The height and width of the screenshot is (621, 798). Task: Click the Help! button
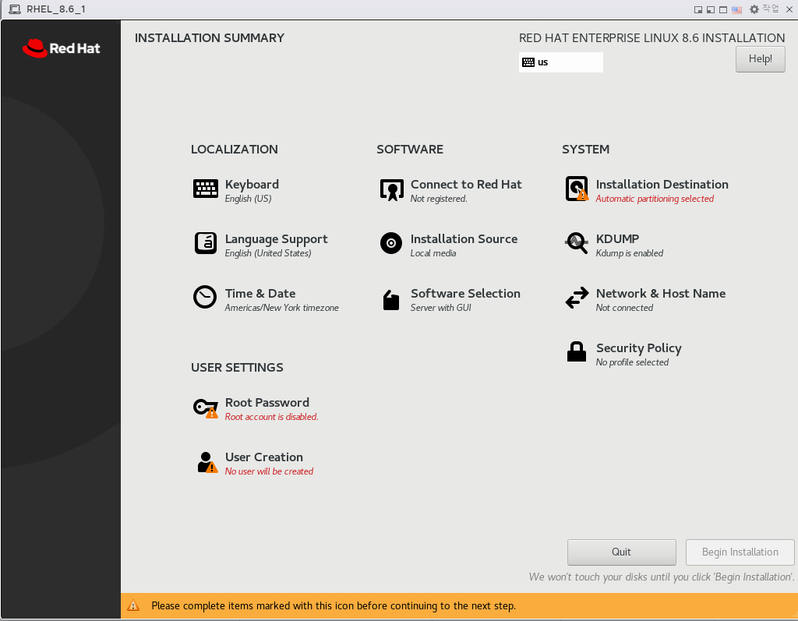pos(761,59)
